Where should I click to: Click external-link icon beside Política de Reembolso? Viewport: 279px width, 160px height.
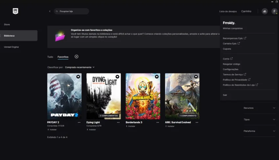point(257,85)
